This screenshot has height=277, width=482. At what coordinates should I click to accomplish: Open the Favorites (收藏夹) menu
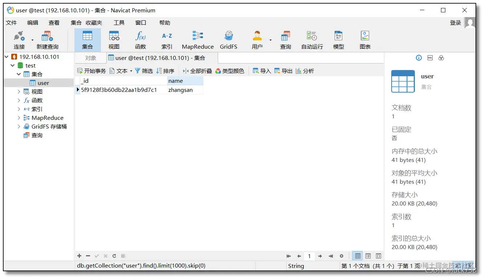pyautogui.click(x=94, y=23)
